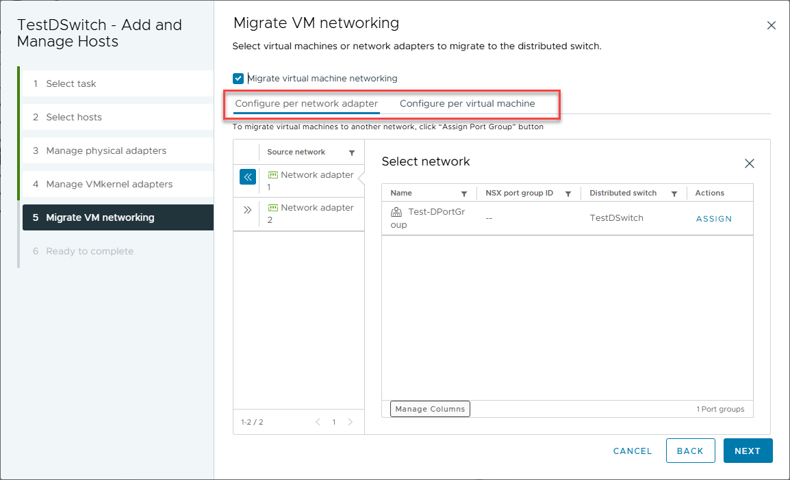The width and height of the screenshot is (790, 480).
Task: Assign the Test-DPortGroup port group
Action: [714, 219]
